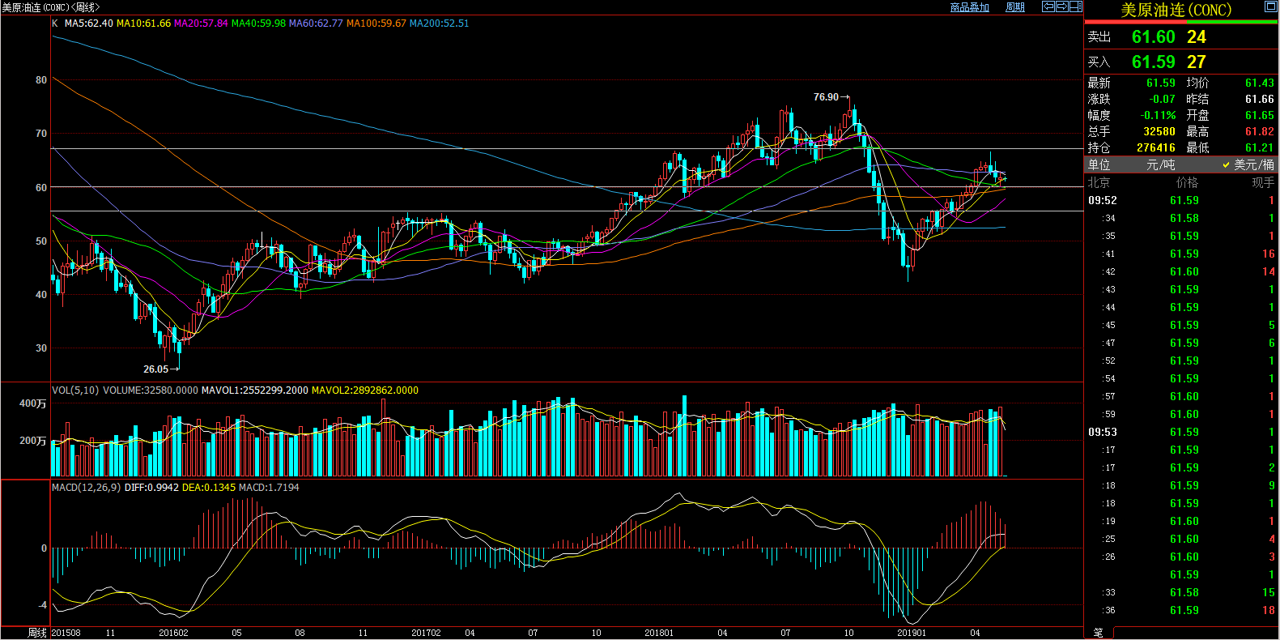Click the 201702 date on time axis
The width and height of the screenshot is (1280, 640).
tap(426, 633)
